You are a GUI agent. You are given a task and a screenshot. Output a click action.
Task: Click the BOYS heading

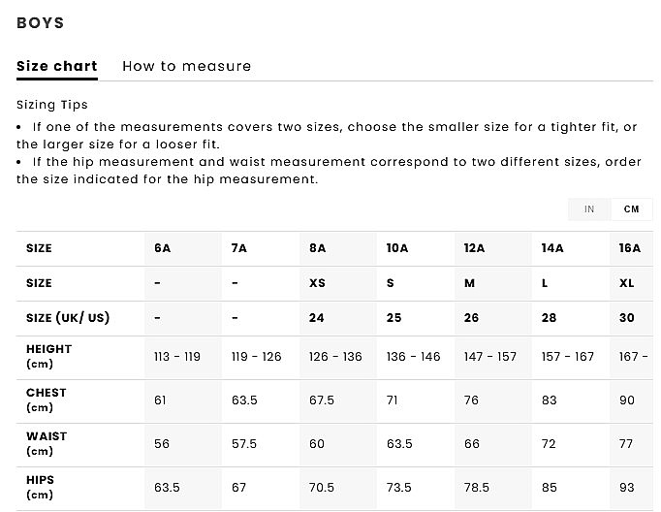(x=41, y=23)
